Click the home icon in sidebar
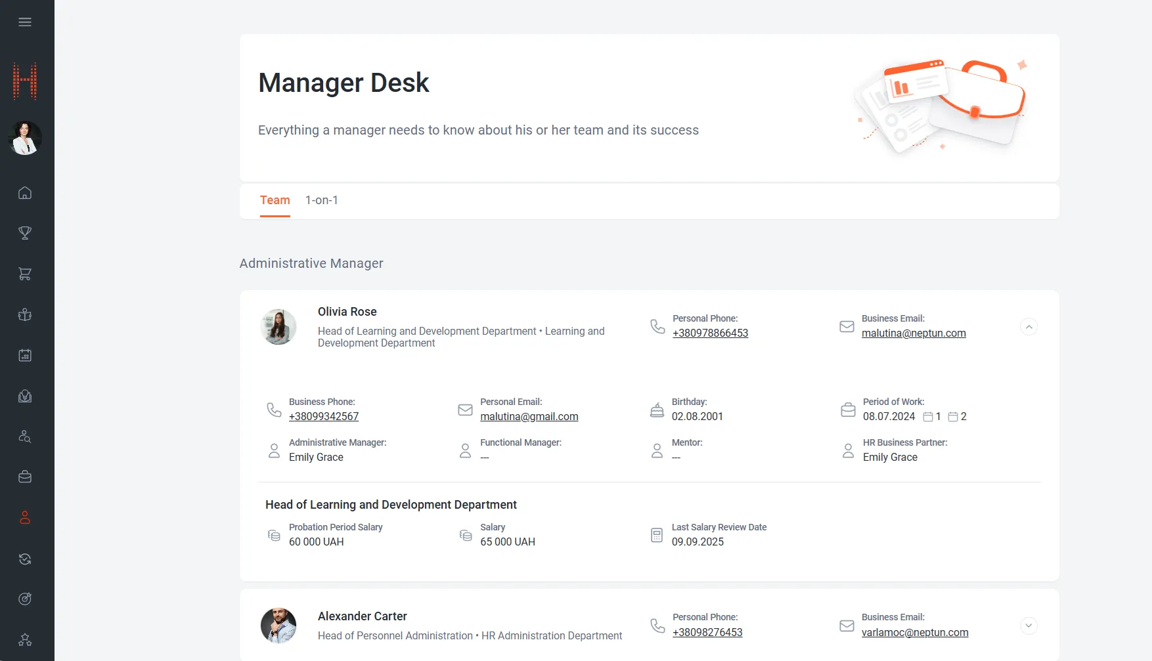Viewport: 1152px width, 661px height. pos(25,193)
